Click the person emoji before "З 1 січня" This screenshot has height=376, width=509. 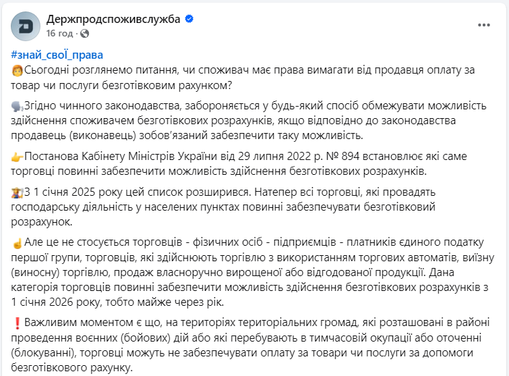tap(18, 192)
